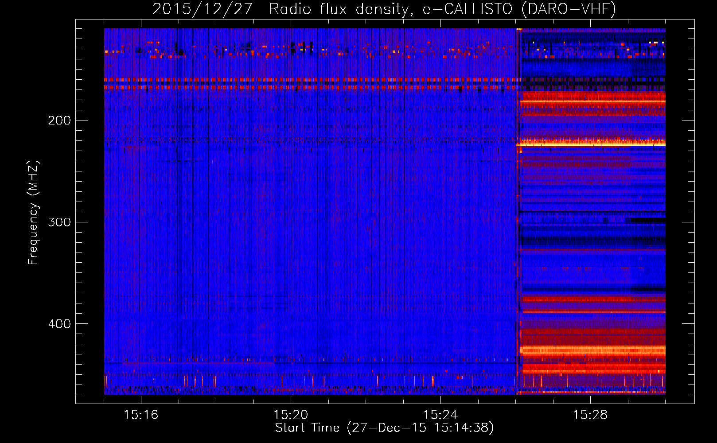Viewport: 717px width, 443px height.
Task: Click the 400 frequency tick label
Action: coord(59,324)
